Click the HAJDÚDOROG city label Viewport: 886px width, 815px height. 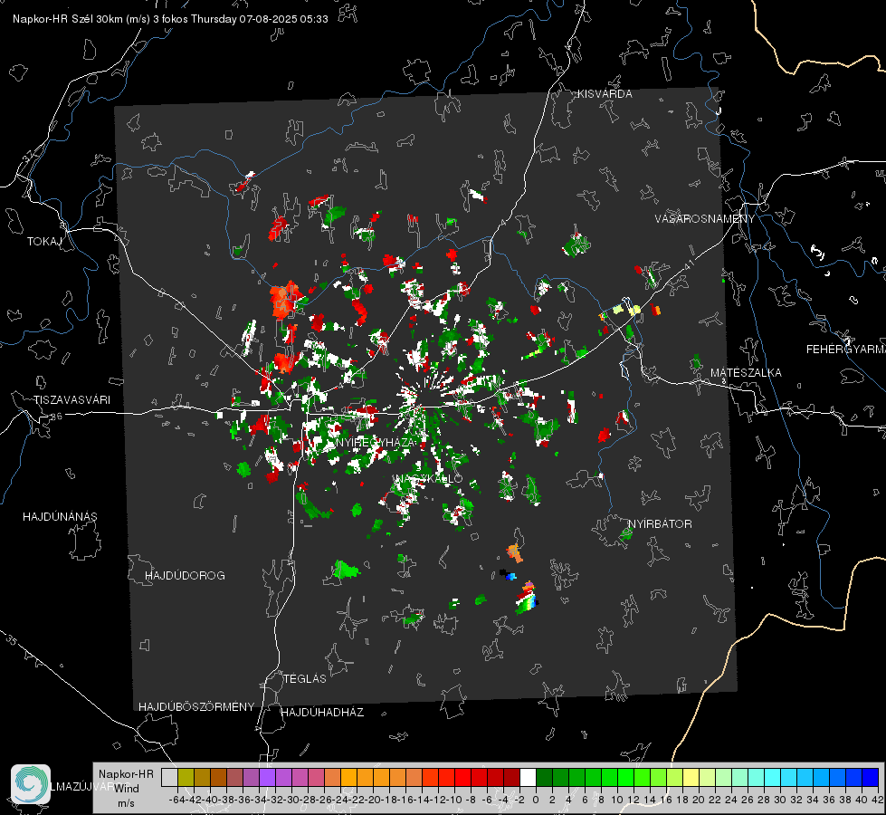[185, 575]
